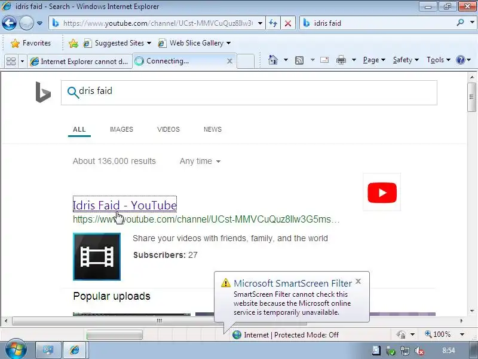This screenshot has width=478, height=359.
Task: Open a new blank tab
Action: 246,61
